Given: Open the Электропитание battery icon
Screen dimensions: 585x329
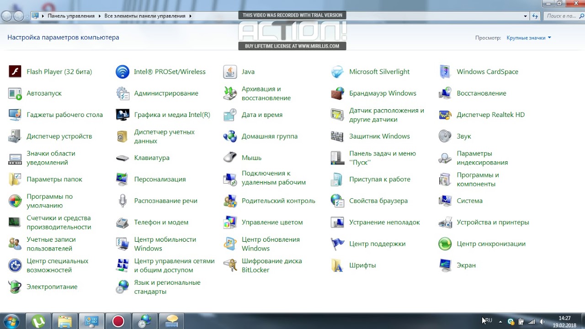Looking at the screenshot, I should (x=15, y=287).
